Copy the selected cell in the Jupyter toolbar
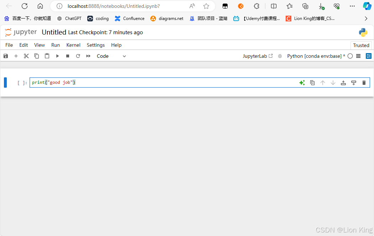The height and width of the screenshot is (236, 374). (x=36, y=56)
